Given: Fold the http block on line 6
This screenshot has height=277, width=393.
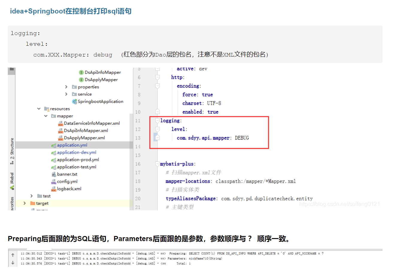Looking at the screenshot, I should click(157, 77).
